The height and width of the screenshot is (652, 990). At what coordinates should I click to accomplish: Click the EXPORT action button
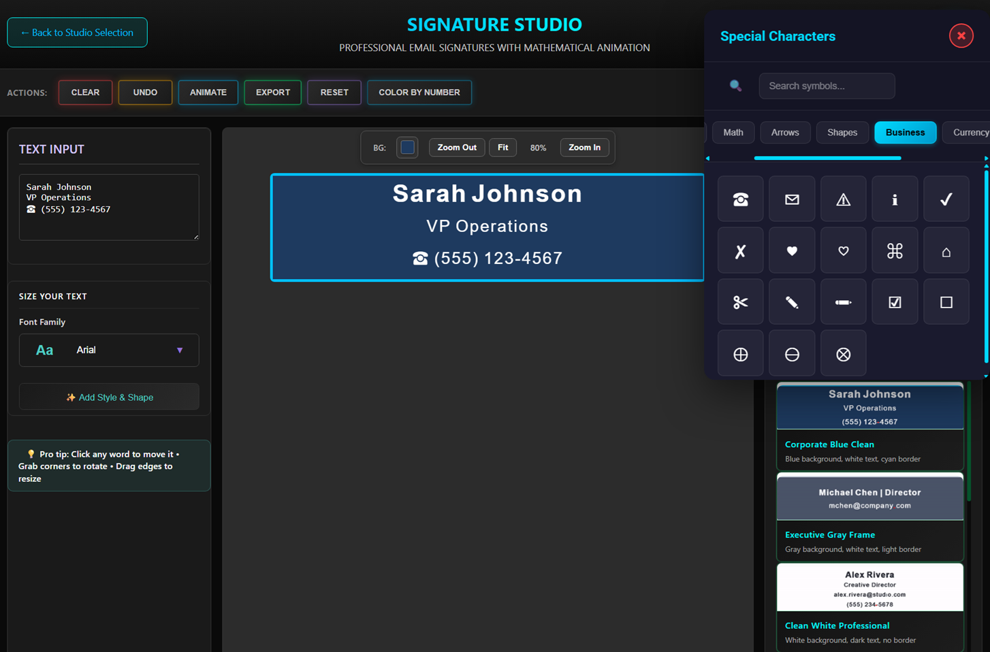(x=272, y=93)
